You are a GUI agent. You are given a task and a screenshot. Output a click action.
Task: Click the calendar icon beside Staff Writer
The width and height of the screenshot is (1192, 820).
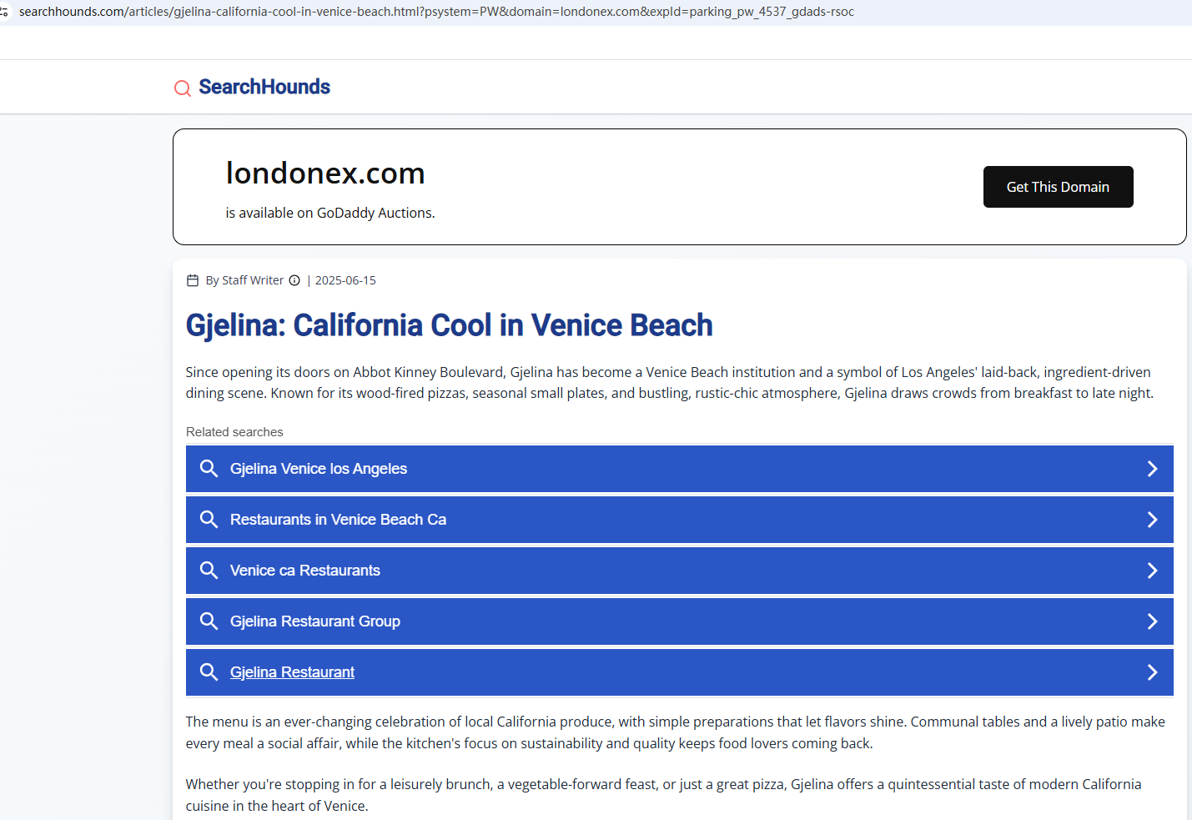pos(193,280)
